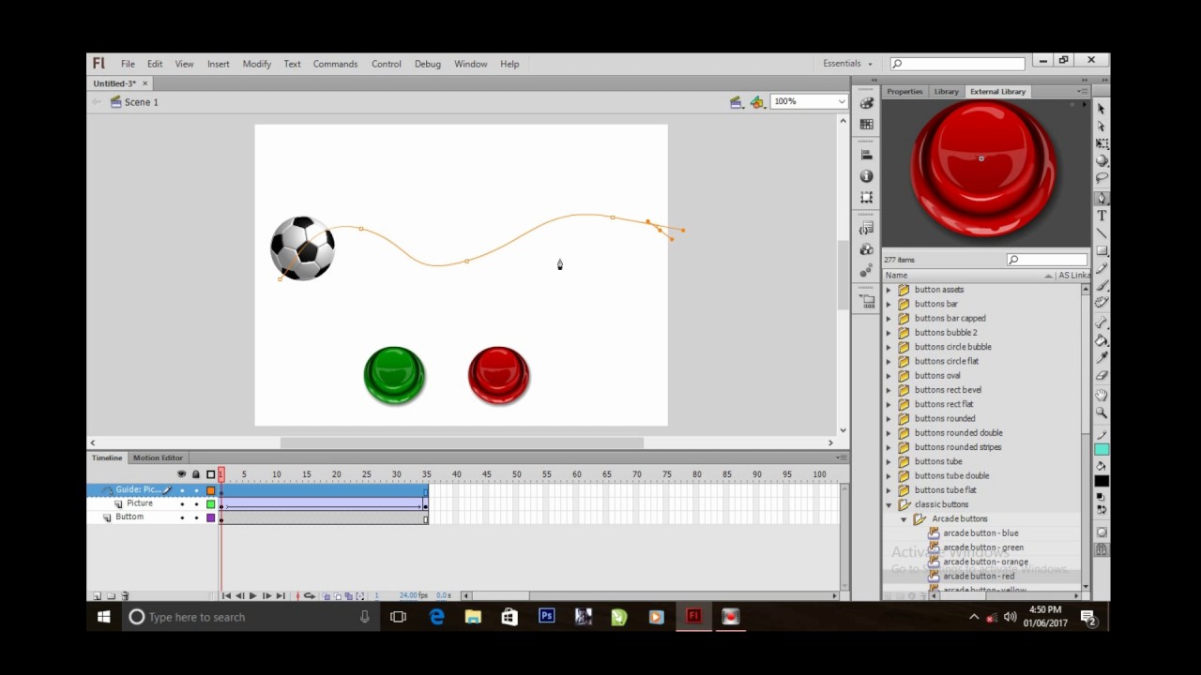Select the Rectangle tool

click(x=1102, y=250)
